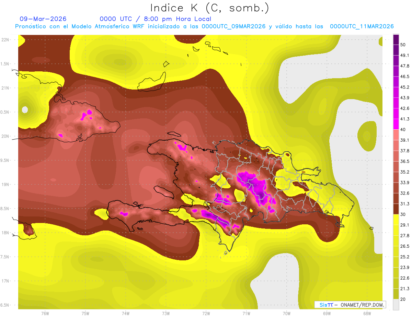
Task: Pick the light gray colorbar segment below 20
Action: click(x=396, y=305)
